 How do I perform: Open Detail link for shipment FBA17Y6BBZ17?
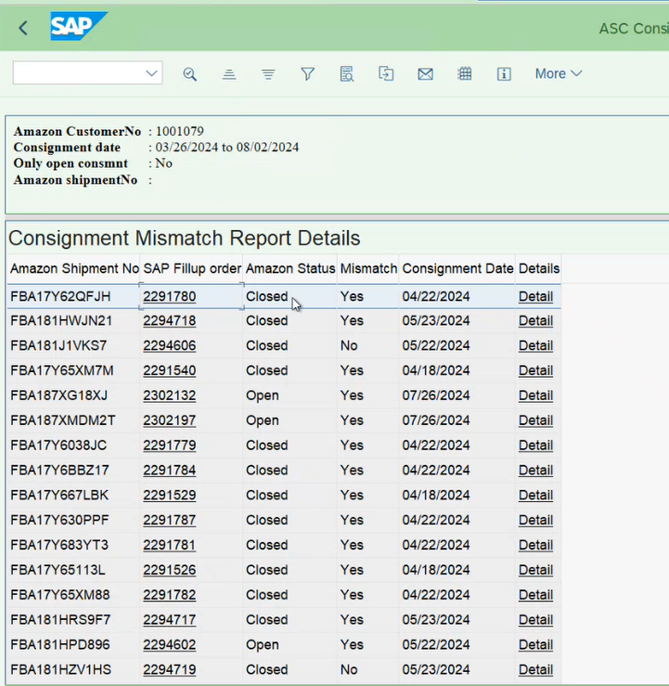(x=535, y=471)
